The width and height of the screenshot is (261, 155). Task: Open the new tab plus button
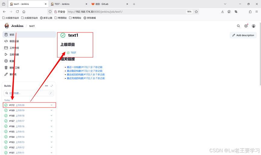coord(134,4)
